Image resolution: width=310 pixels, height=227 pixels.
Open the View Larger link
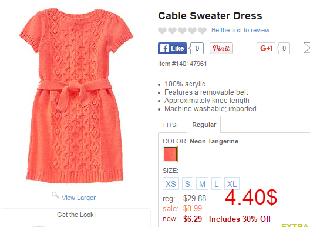(x=79, y=198)
